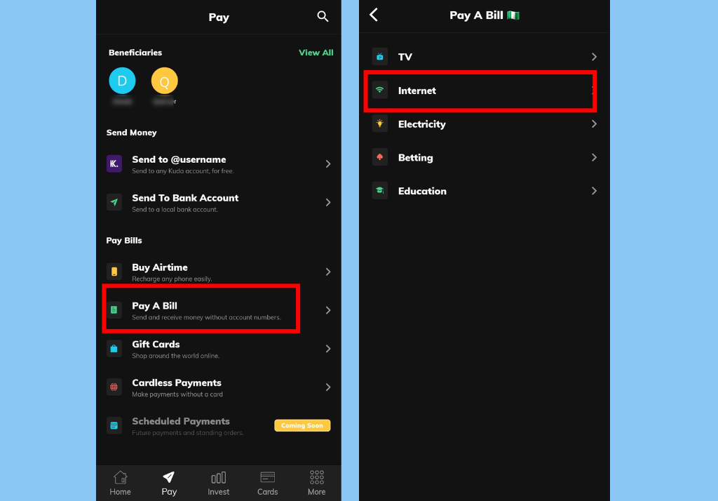
Task: Open search on the Pay screen
Action: click(x=323, y=17)
